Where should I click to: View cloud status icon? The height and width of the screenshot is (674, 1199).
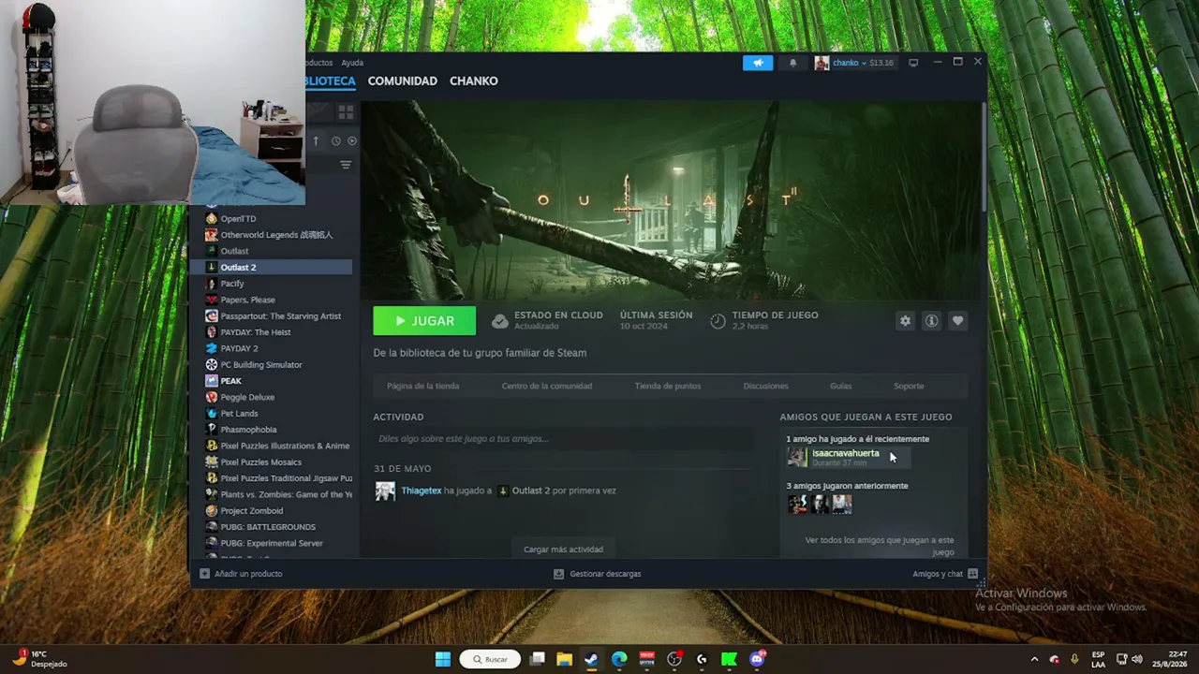[x=500, y=321]
